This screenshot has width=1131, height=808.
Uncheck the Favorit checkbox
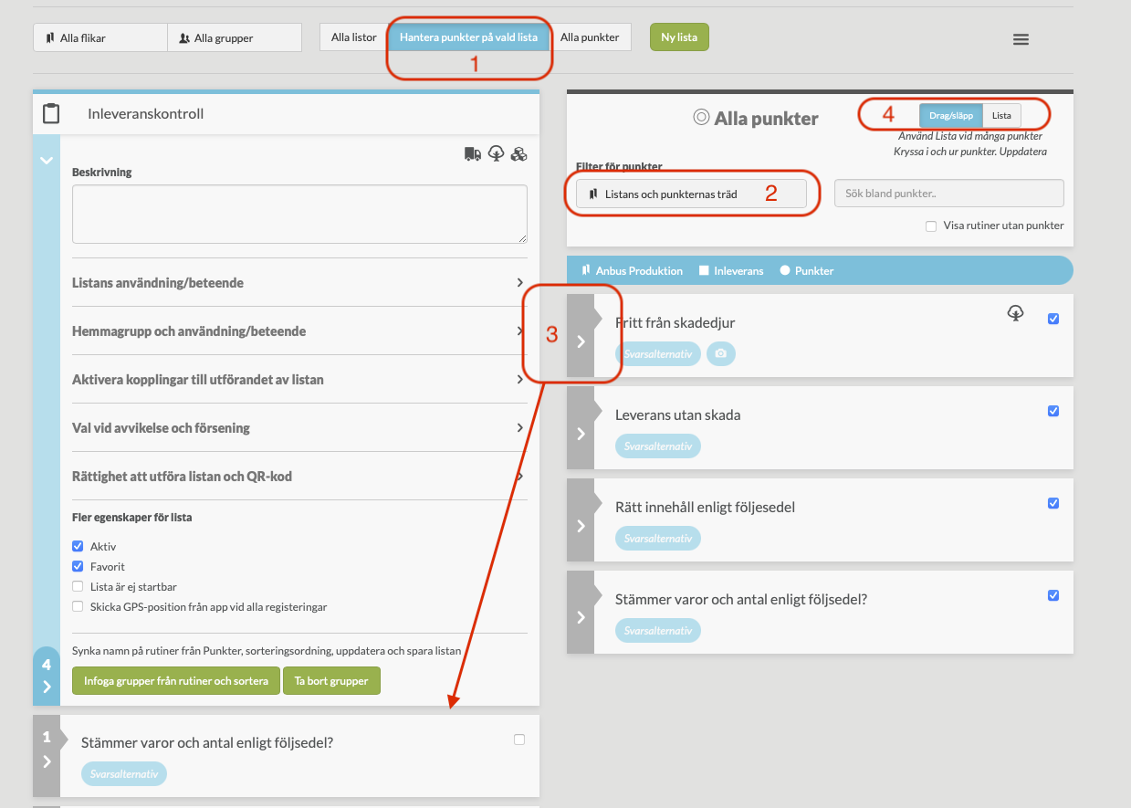click(x=78, y=566)
